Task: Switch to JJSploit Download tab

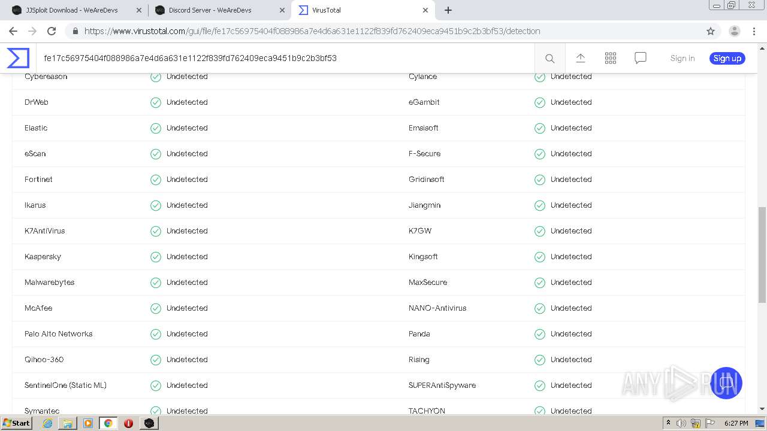Action: (x=72, y=10)
